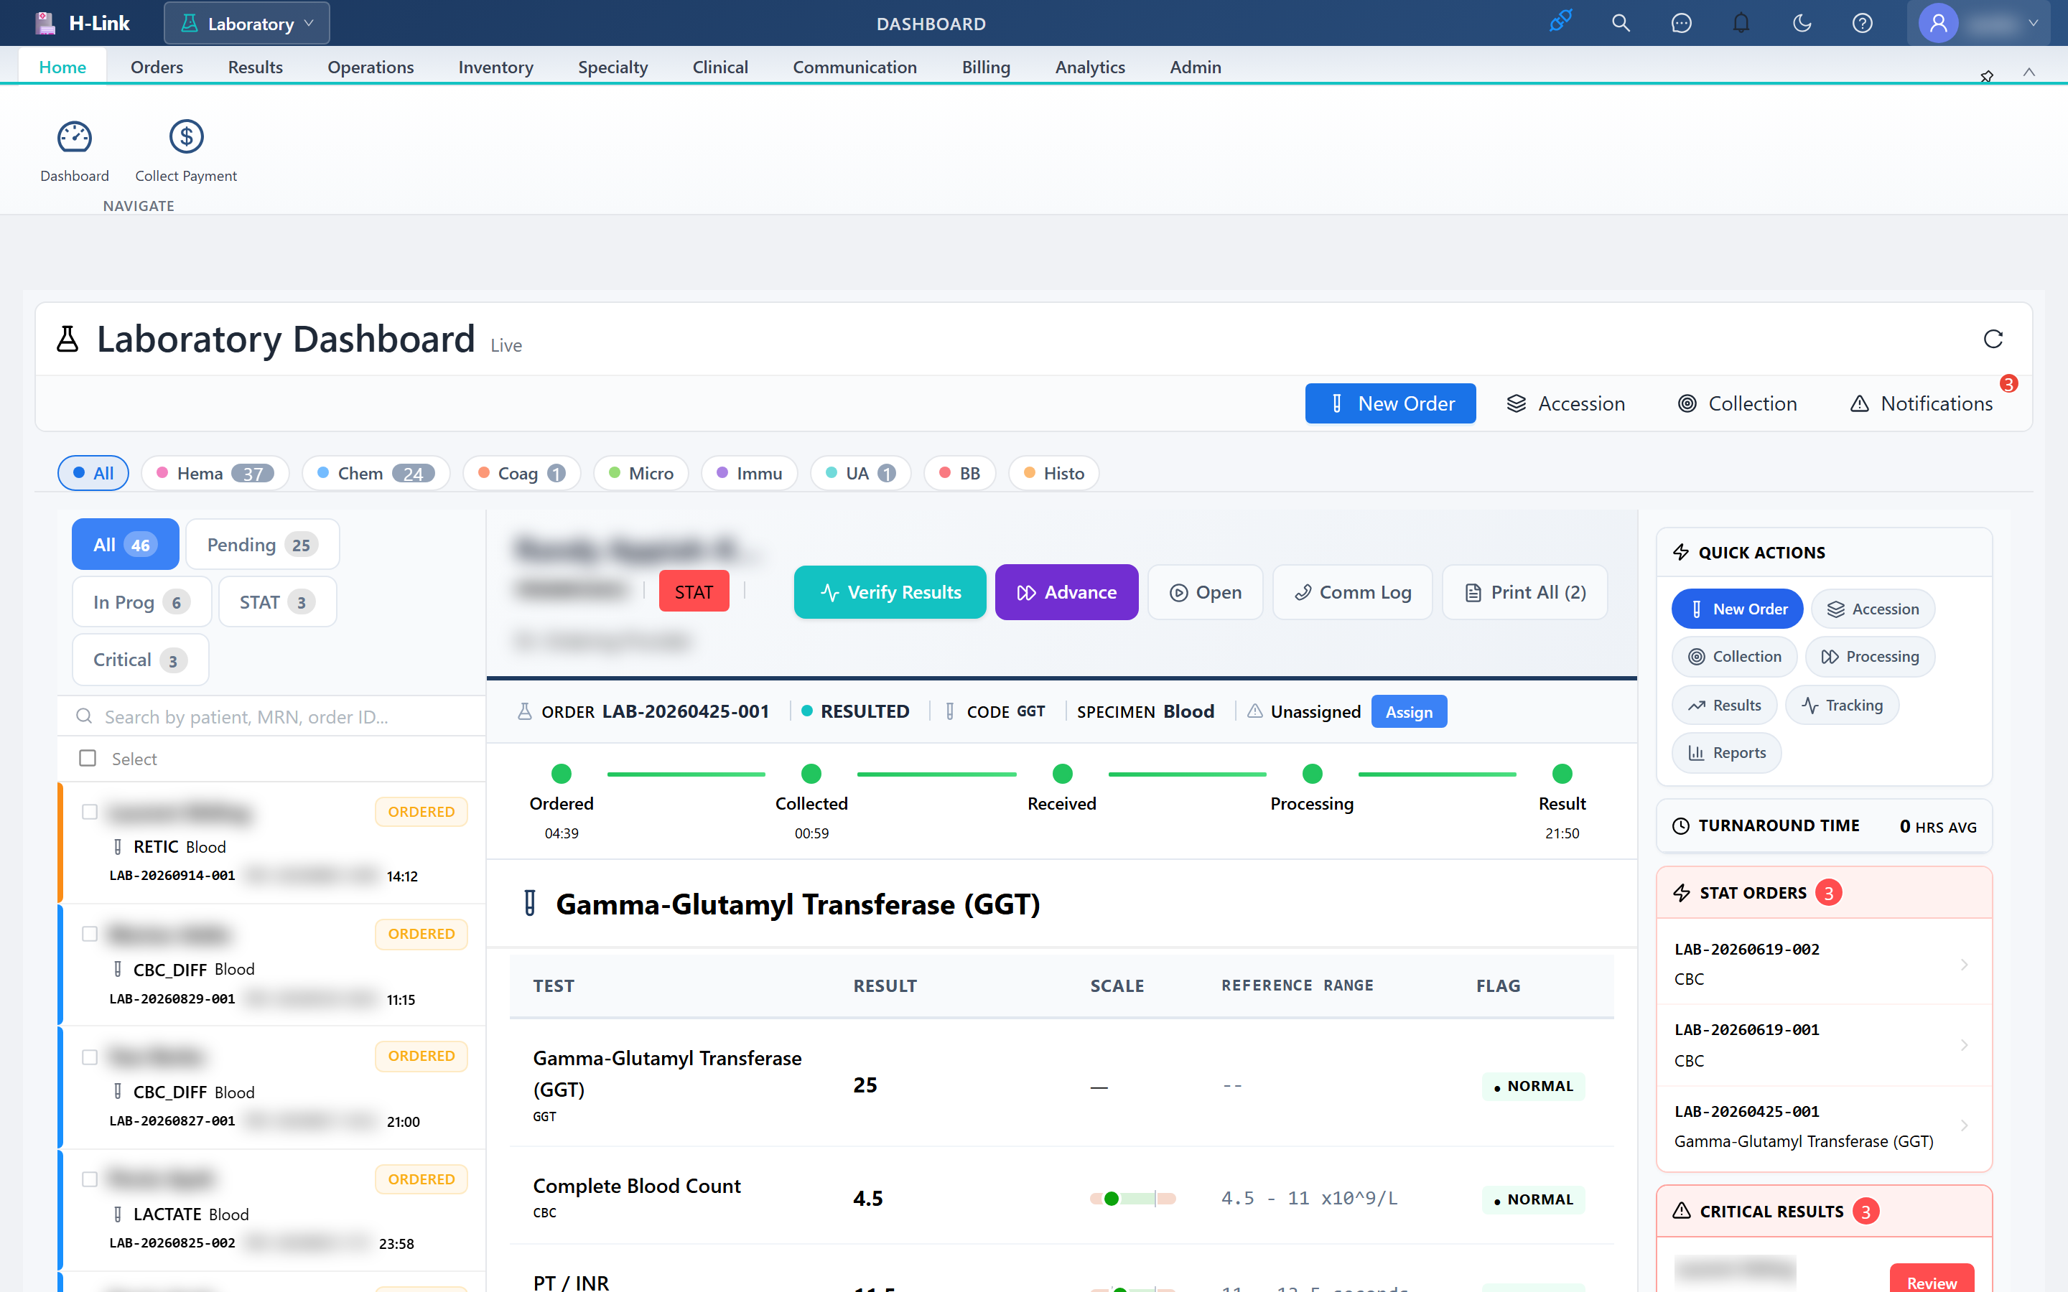Click the Comm Log button
The height and width of the screenshot is (1292, 2068).
[1352, 592]
